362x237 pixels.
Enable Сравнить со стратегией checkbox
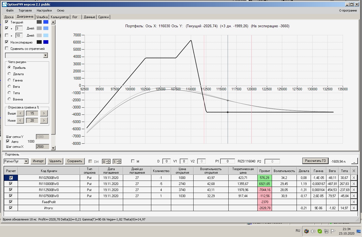(7, 48)
